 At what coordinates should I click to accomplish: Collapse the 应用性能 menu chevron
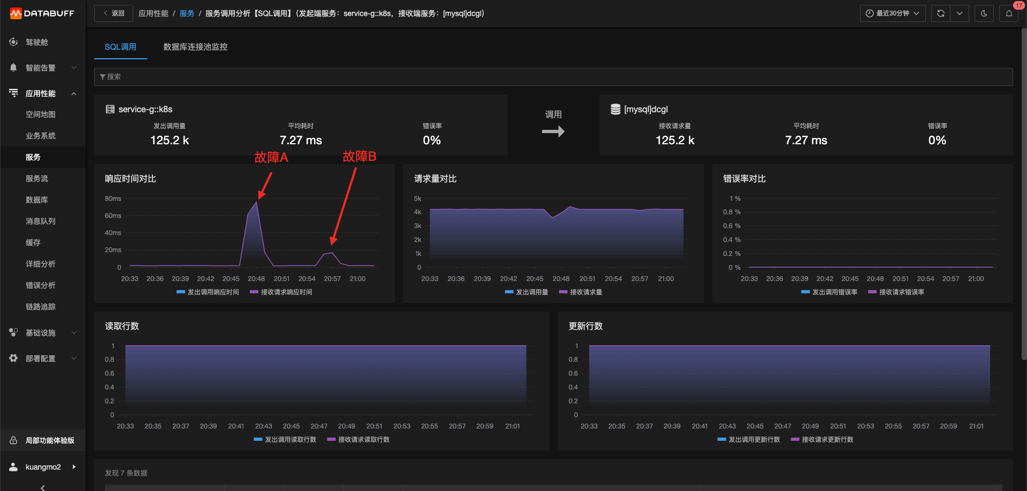point(74,93)
